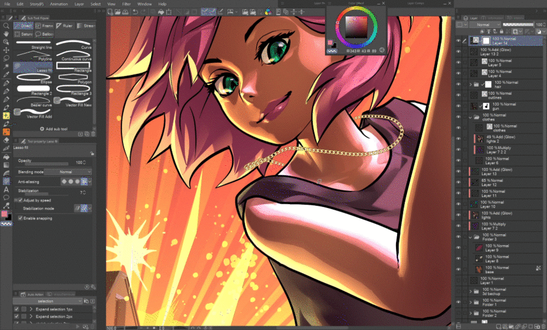Select the Eyedropper tool
Image resolution: width=547 pixels, height=330 pixels.
coord(6,74)
